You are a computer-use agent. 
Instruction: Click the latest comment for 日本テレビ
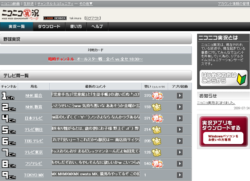(96, 117)
